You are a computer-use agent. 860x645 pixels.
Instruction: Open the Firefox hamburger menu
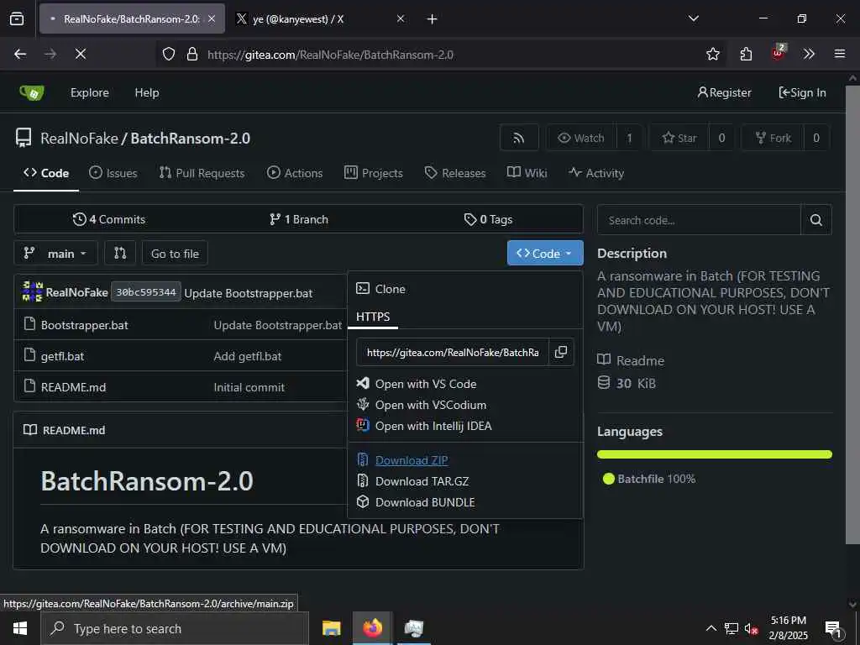[x=840, y=54]
